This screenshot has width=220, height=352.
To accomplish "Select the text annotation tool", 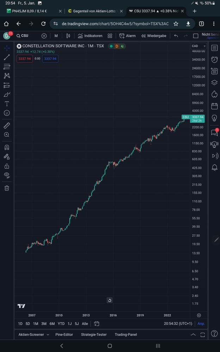I will (7, 104).
